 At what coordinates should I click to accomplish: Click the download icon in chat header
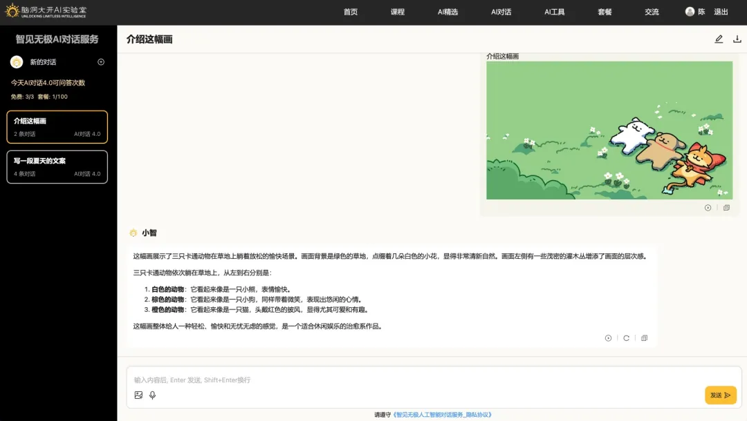point(737,39)
